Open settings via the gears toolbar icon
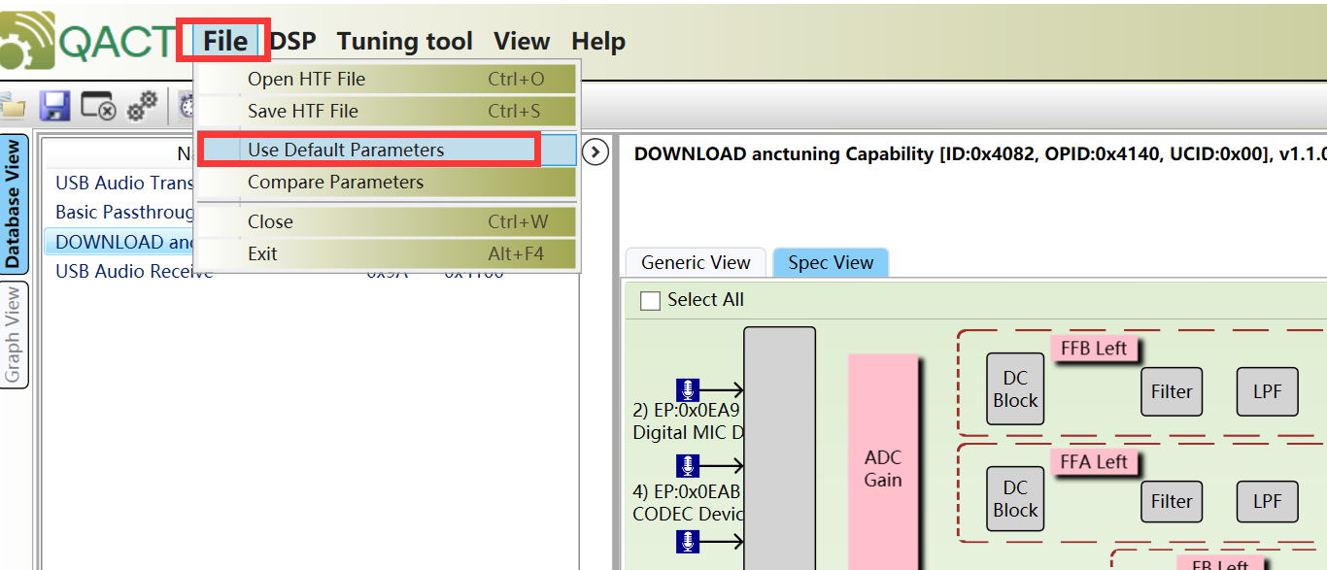1327x570 pixels. click(142, 105)
